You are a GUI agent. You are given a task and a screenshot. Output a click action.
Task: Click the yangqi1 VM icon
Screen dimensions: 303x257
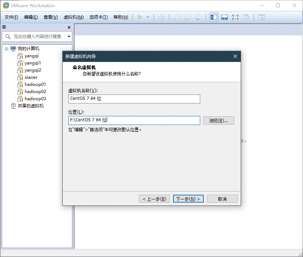click(x=20, y=63)
